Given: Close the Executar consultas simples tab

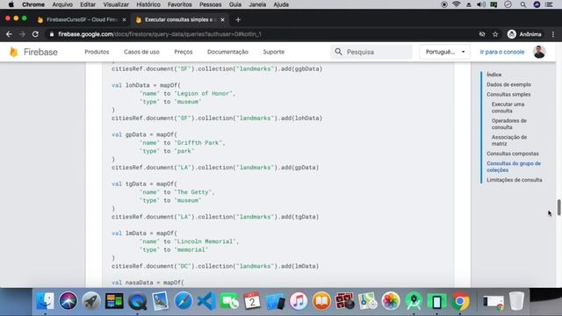Looking at the screenshot, I should pyautogui.click(x=222, y=20).
